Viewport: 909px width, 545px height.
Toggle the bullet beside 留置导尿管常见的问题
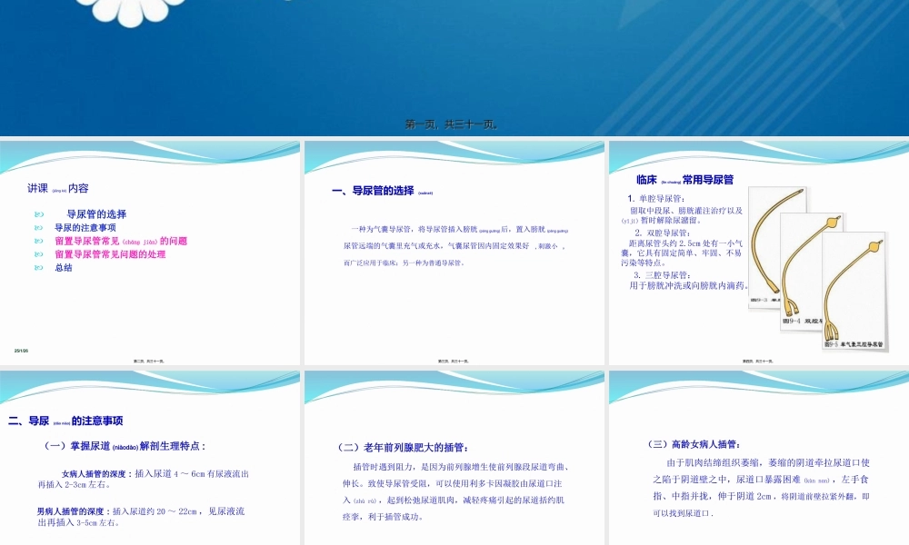coord(38,240)
